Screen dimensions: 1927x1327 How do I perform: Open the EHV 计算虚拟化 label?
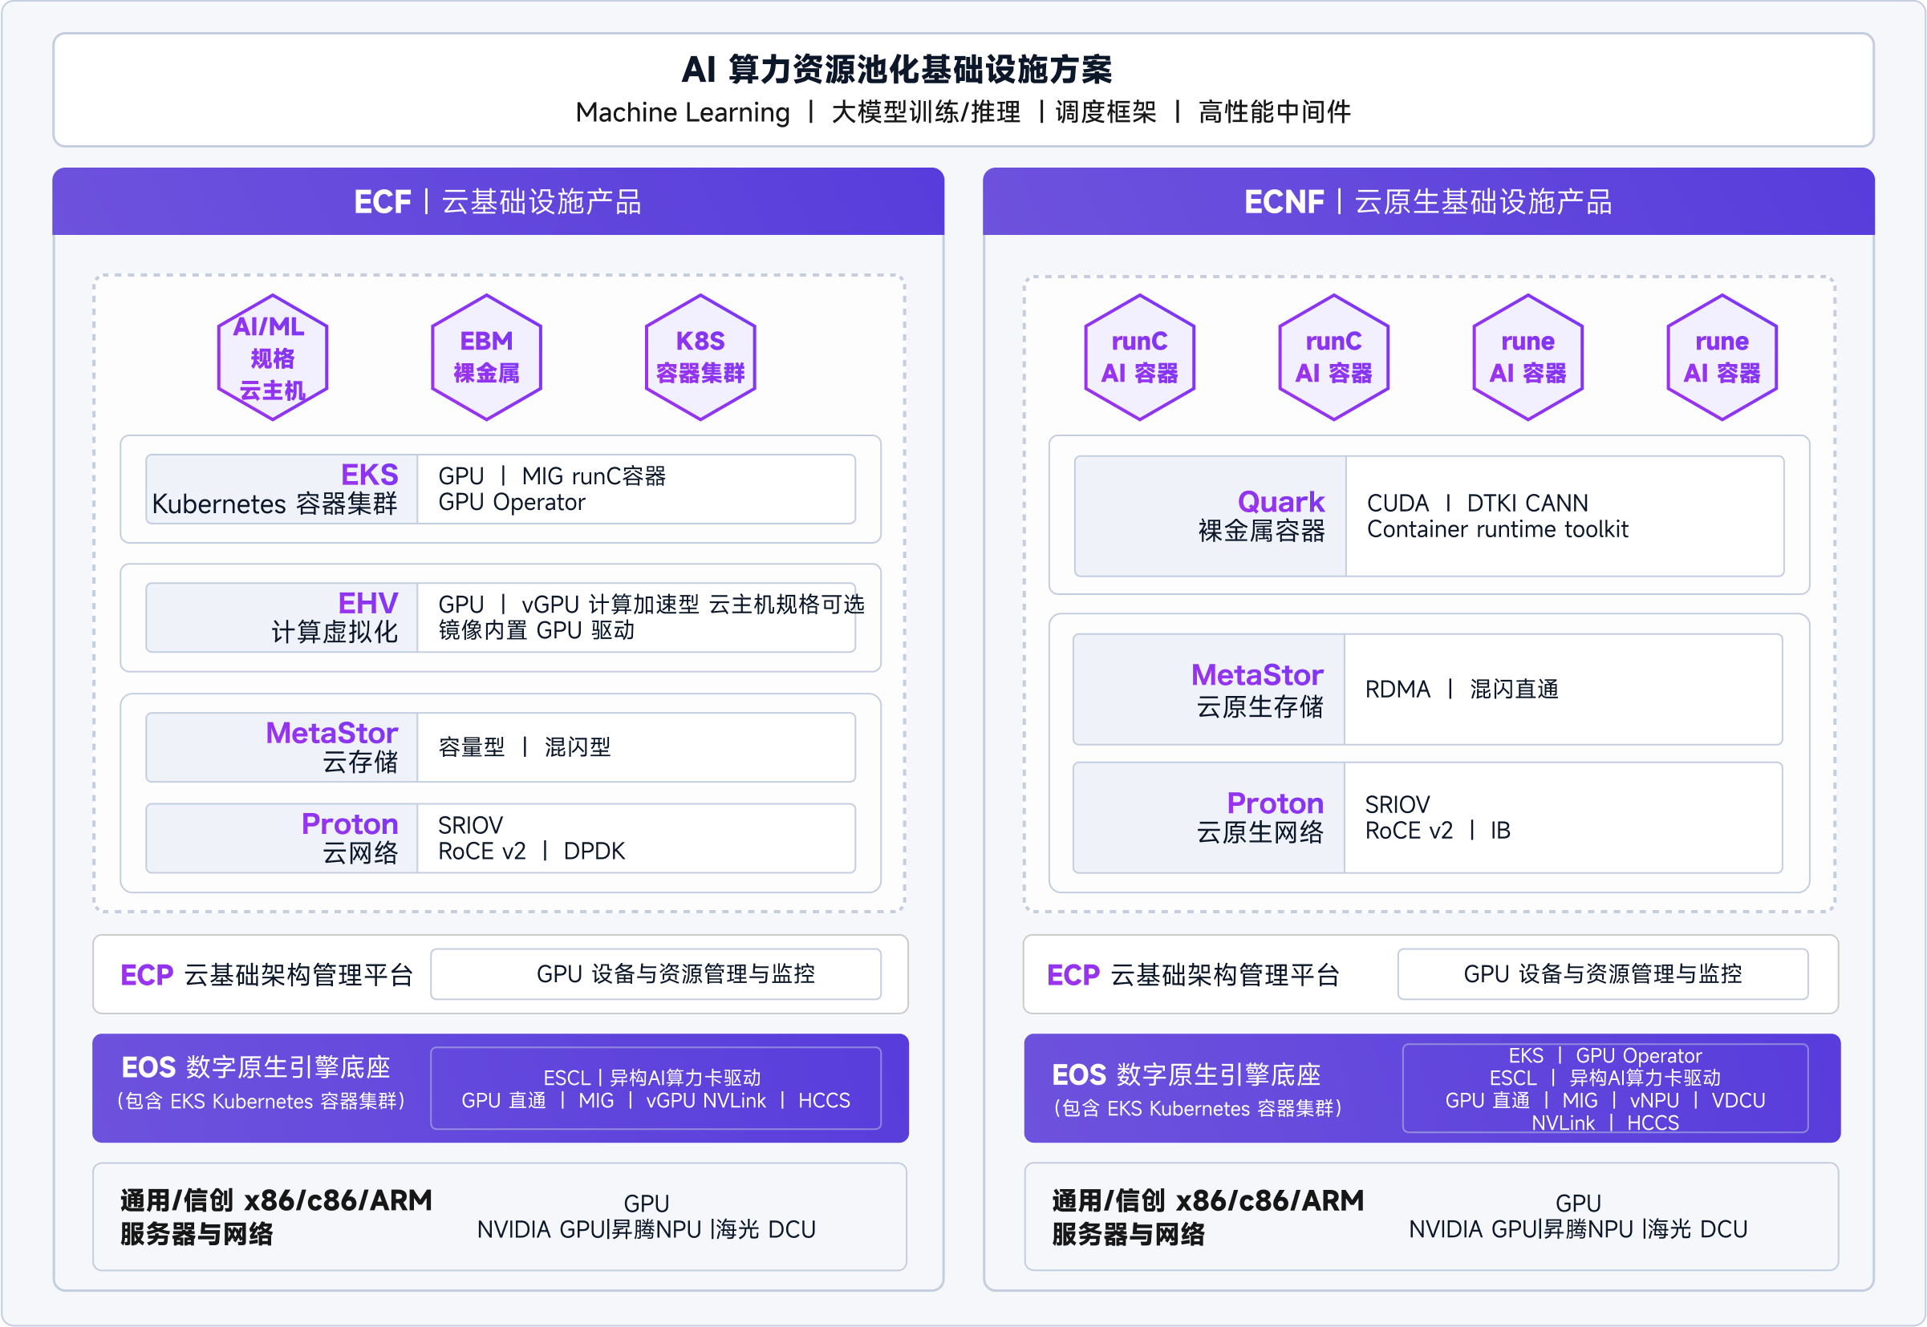click(281, 617)
